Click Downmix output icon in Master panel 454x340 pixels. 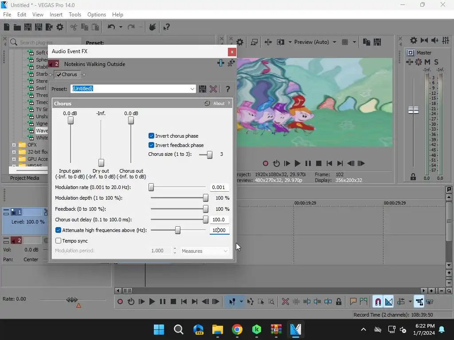(424, 40)
